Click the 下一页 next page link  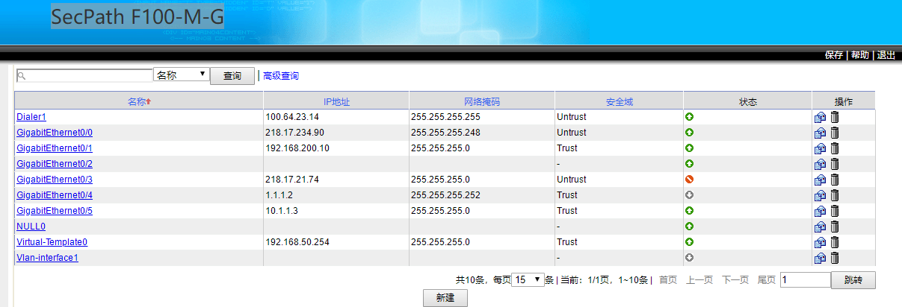(x=735, y=280)
